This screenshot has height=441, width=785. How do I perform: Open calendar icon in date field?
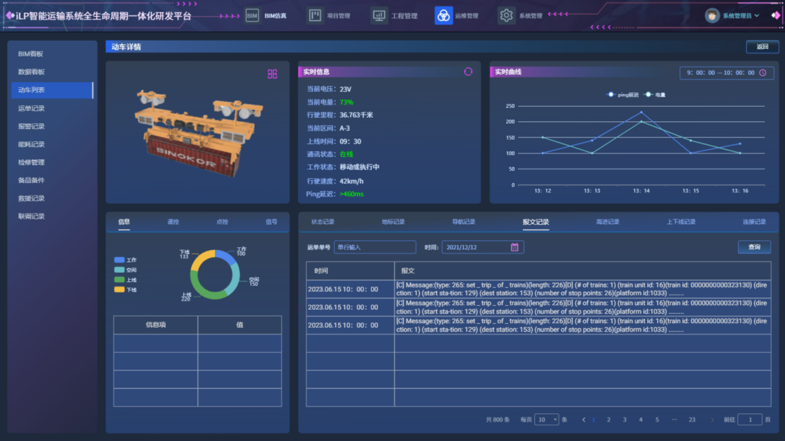(x=515, y=247)
